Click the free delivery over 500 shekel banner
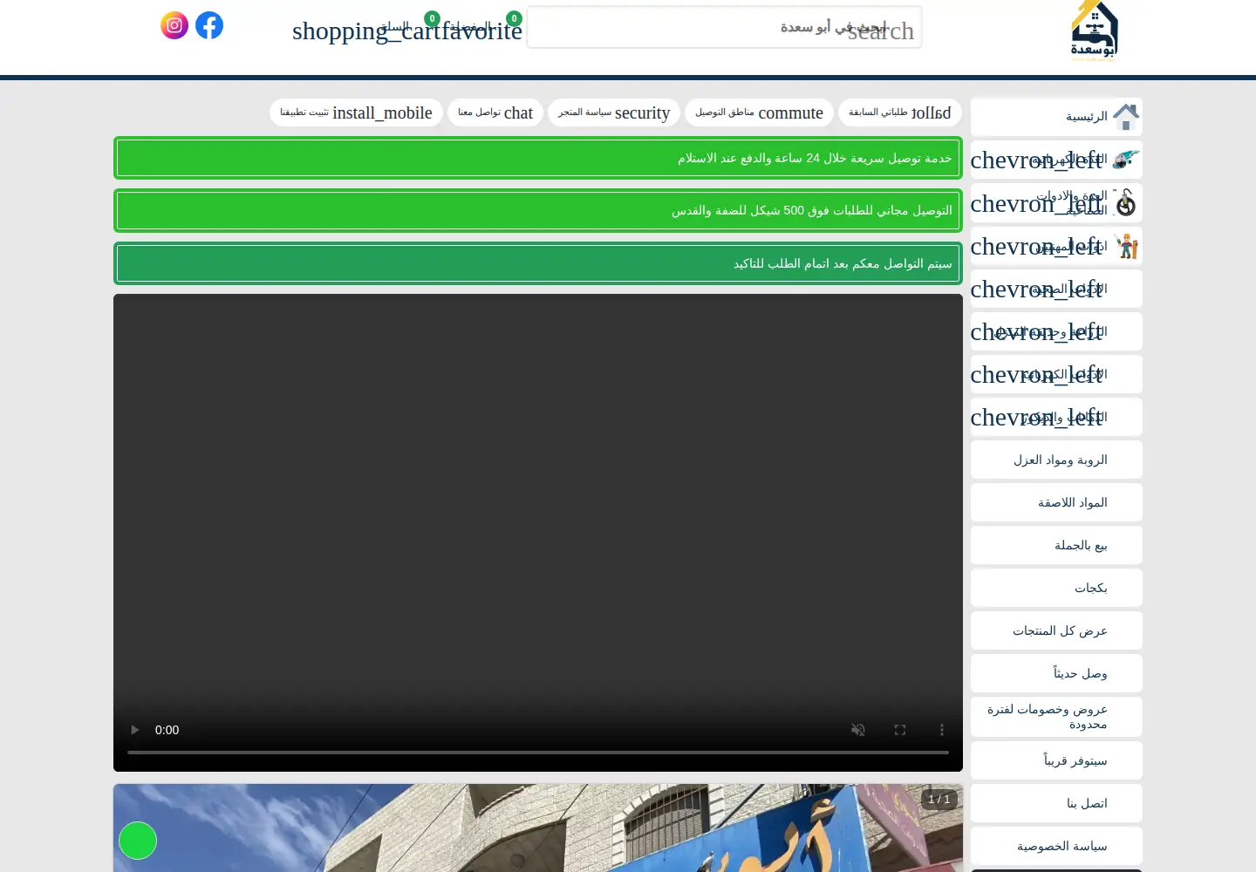 click(x=538, y=210)
